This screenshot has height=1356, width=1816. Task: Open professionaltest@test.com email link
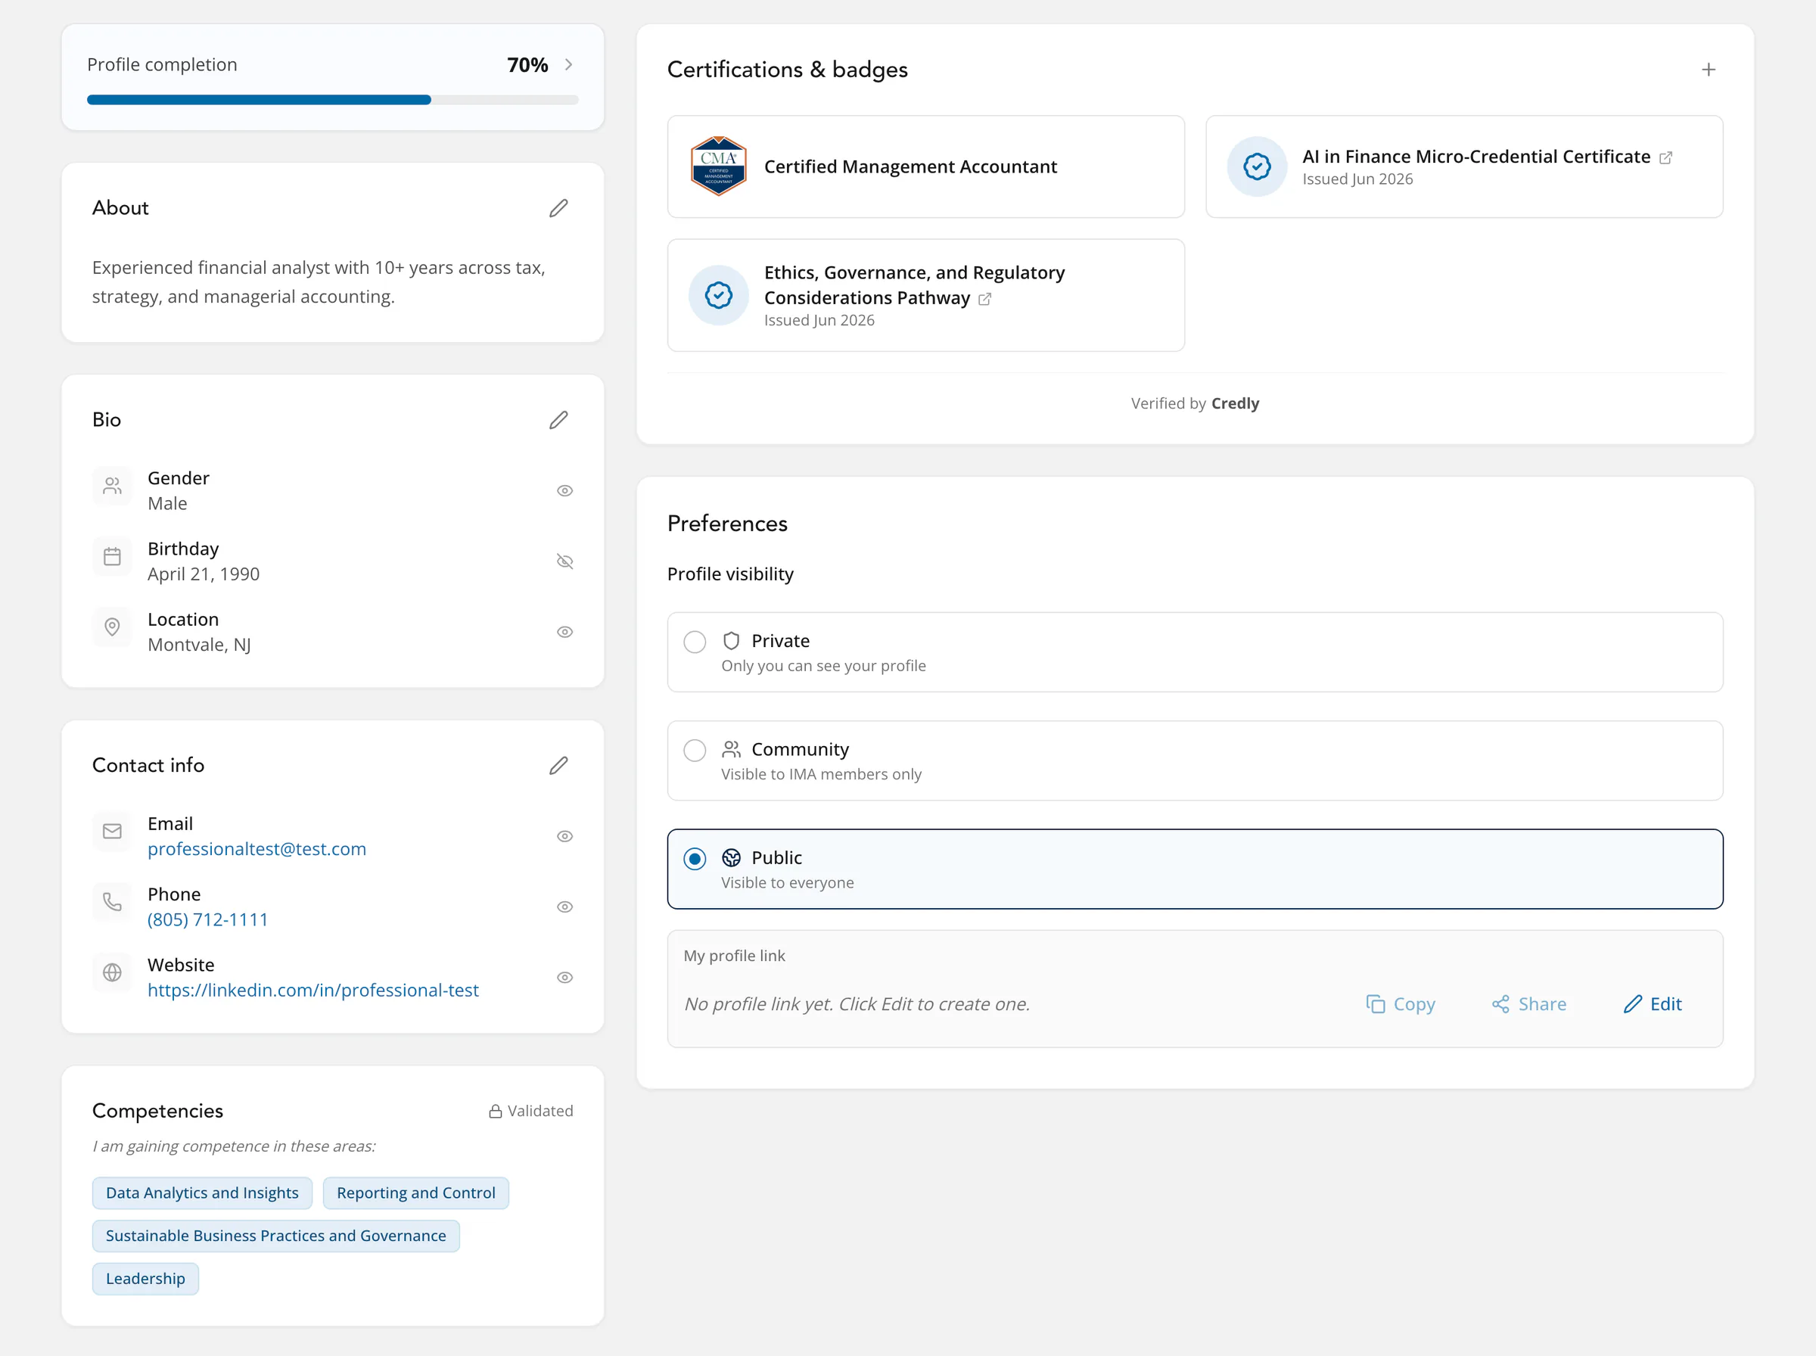click(257, 850)
